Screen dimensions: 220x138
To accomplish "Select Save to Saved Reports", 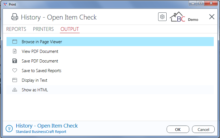I will click(x=110, y=70).
